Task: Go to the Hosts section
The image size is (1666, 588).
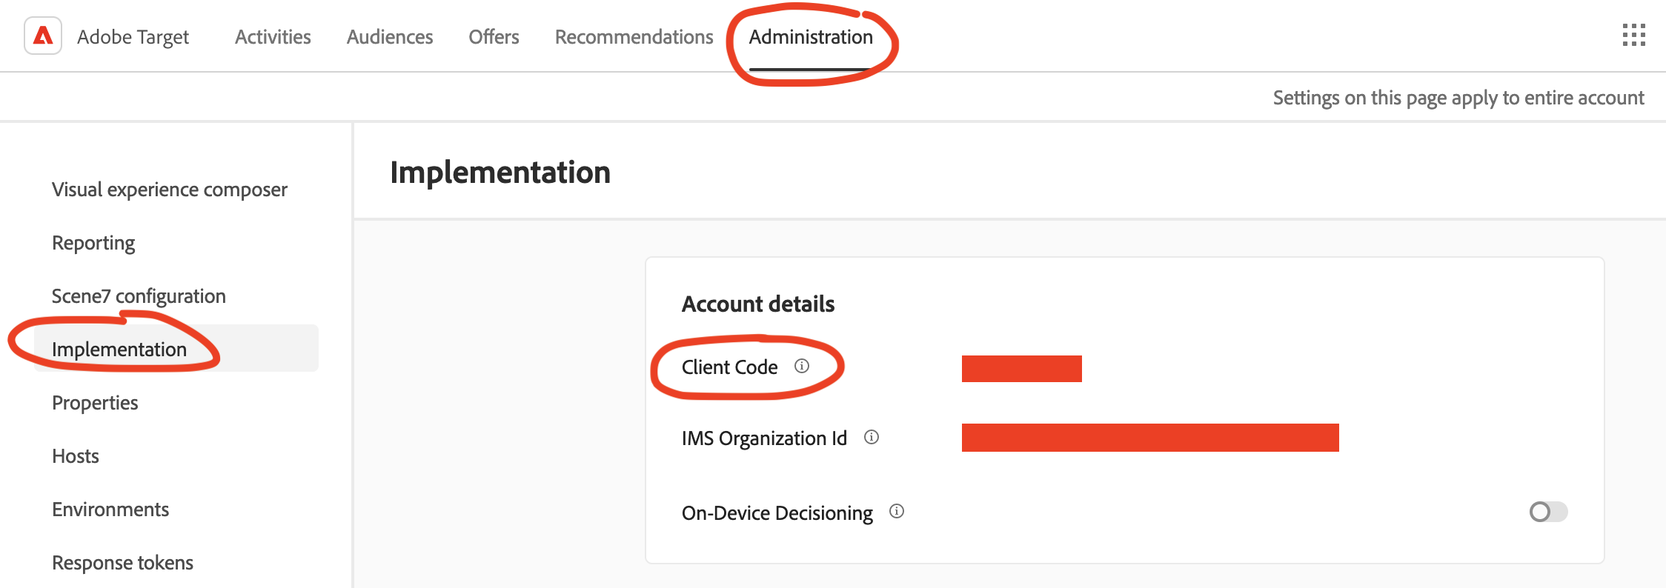Action: [76, 456]
